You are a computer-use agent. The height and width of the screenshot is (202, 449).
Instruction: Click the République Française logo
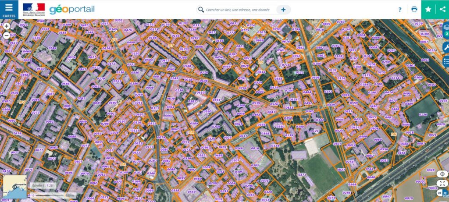click(x=34, y=10)
